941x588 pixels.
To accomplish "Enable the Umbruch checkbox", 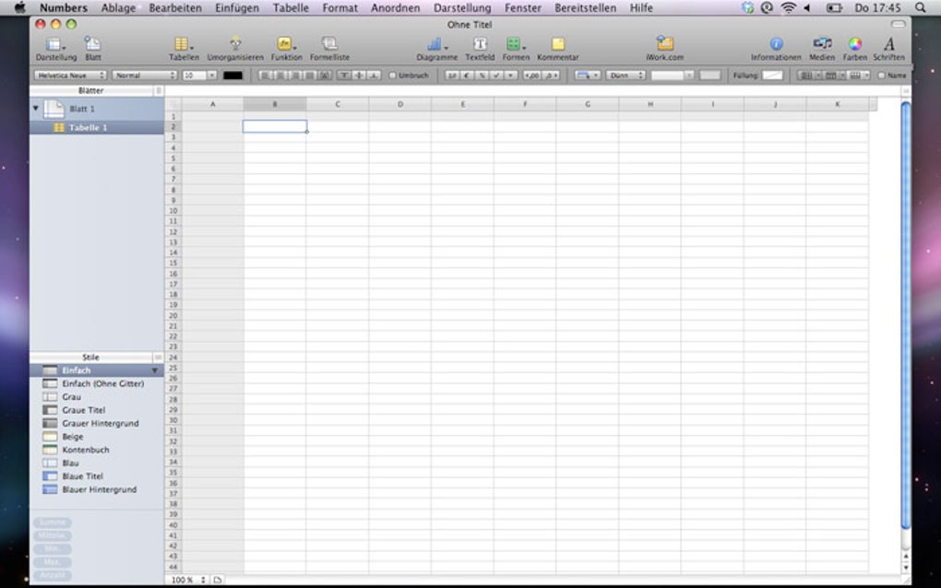I will pos(392,76).
